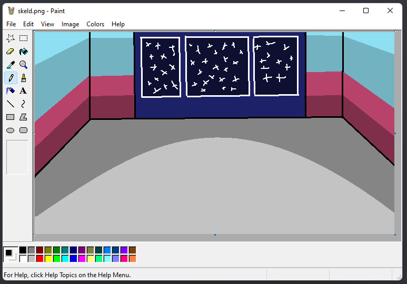Select the Curve tool

click(24, 104)
